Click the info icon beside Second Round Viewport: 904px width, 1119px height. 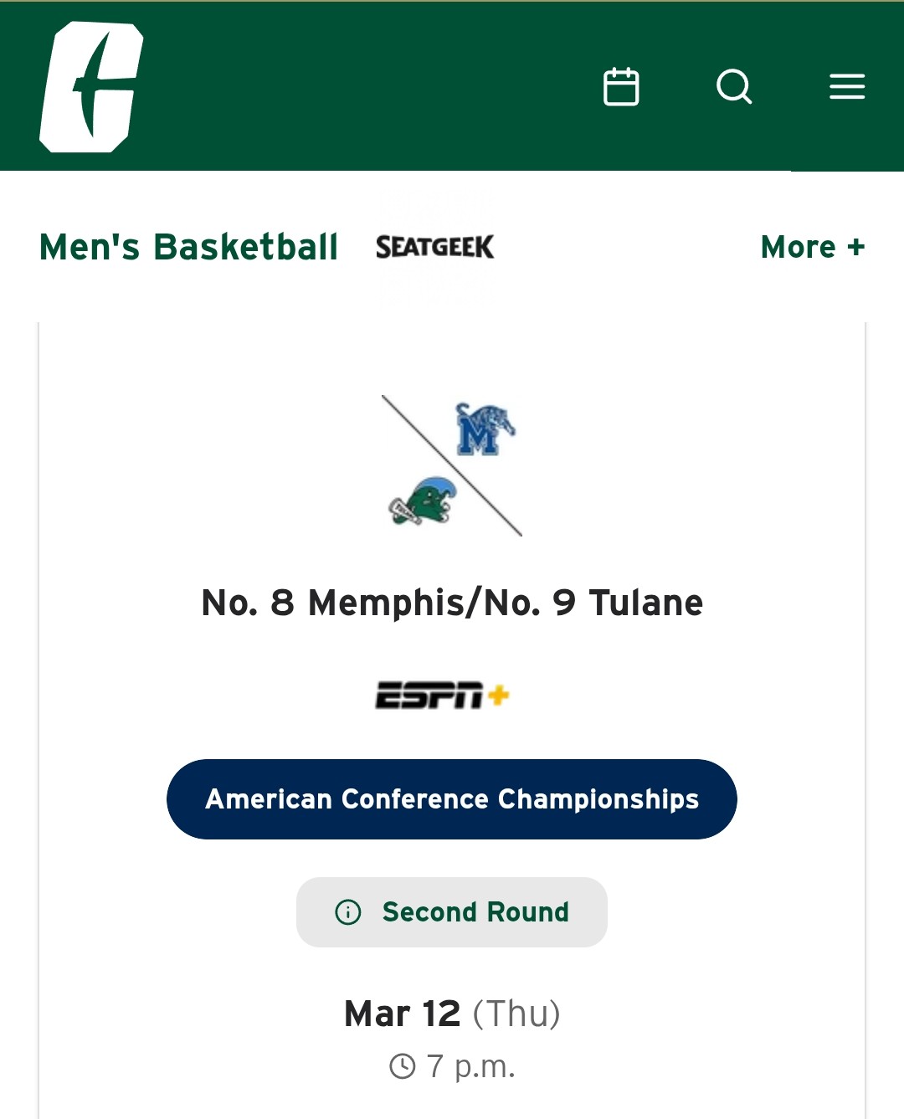pos(348,912)
